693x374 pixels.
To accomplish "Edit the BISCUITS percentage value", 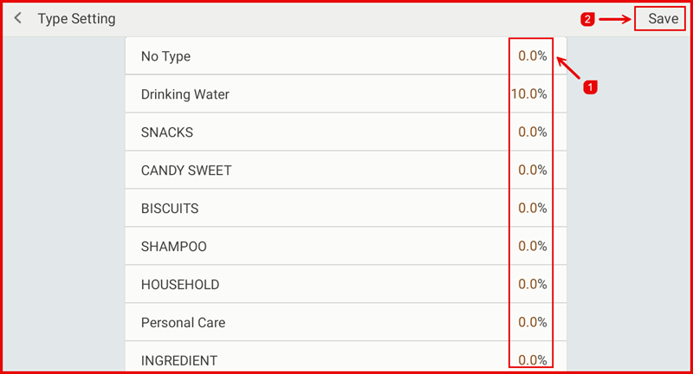I will point(532,209).
